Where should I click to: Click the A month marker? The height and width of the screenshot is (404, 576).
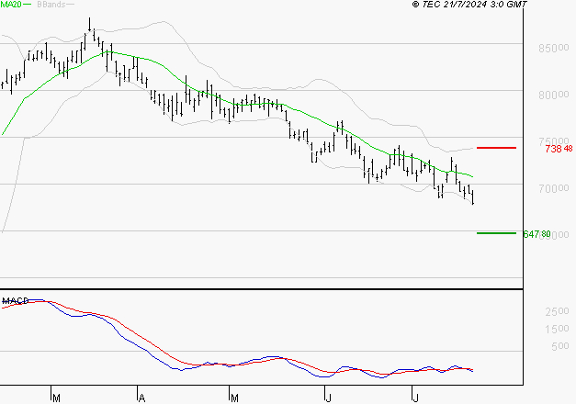point(141,398)
